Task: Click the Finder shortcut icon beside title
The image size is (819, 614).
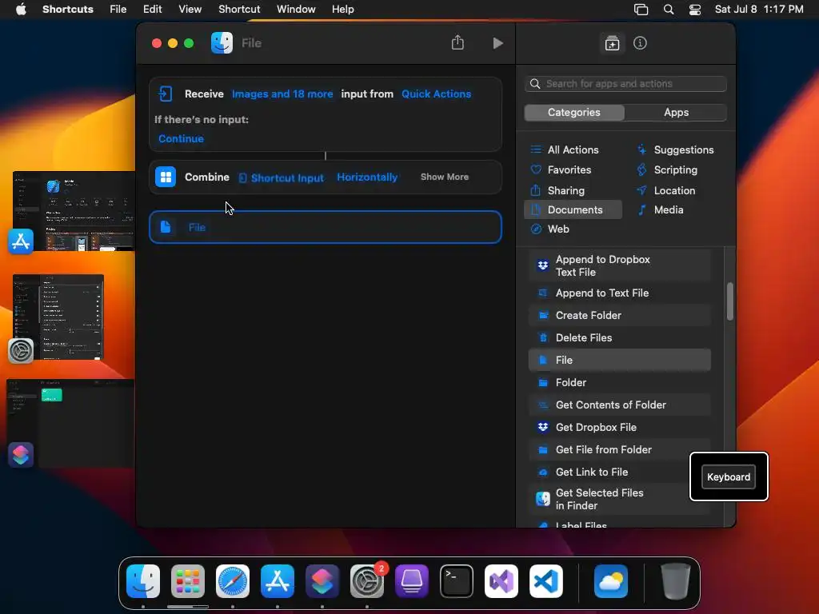Action: pyautogui.click(x=222, y=43)
